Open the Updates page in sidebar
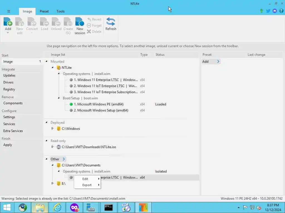Viewport: 285px width, 213px height. (x=9, y=75)
